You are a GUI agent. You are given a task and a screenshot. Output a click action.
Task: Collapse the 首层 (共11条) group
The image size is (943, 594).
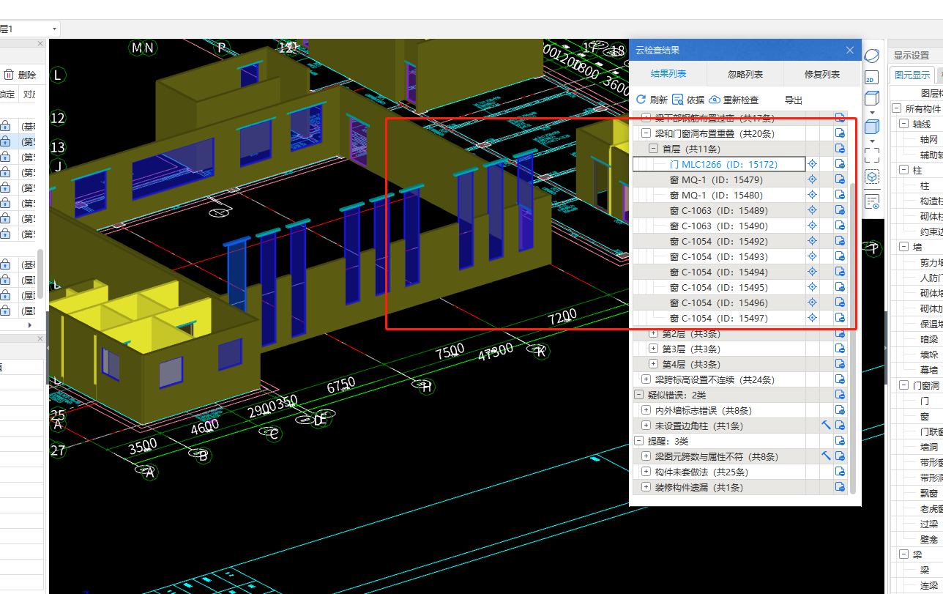point(653,149)
